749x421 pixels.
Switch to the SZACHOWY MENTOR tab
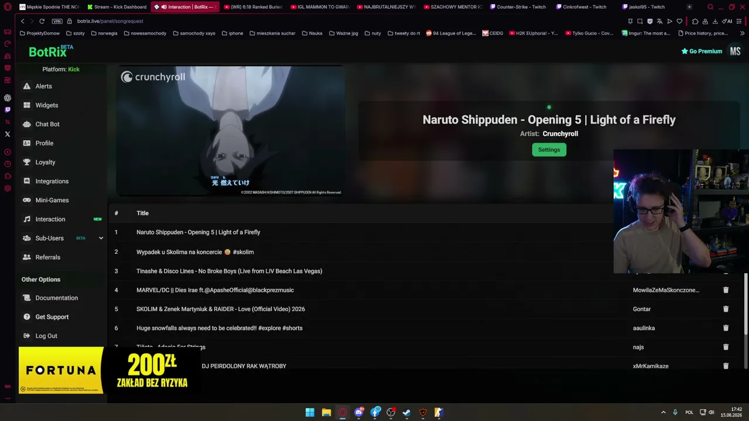452,7
